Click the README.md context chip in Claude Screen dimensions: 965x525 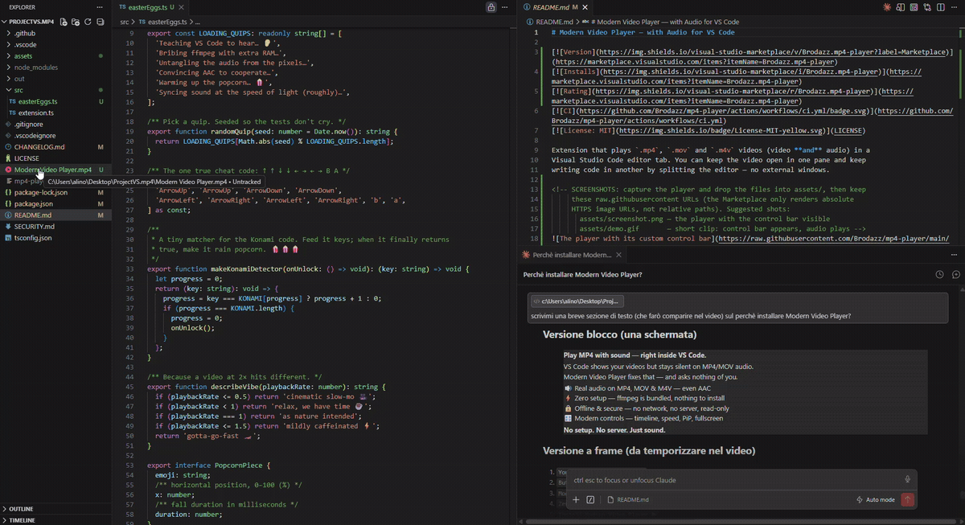(x=628, y=499)
